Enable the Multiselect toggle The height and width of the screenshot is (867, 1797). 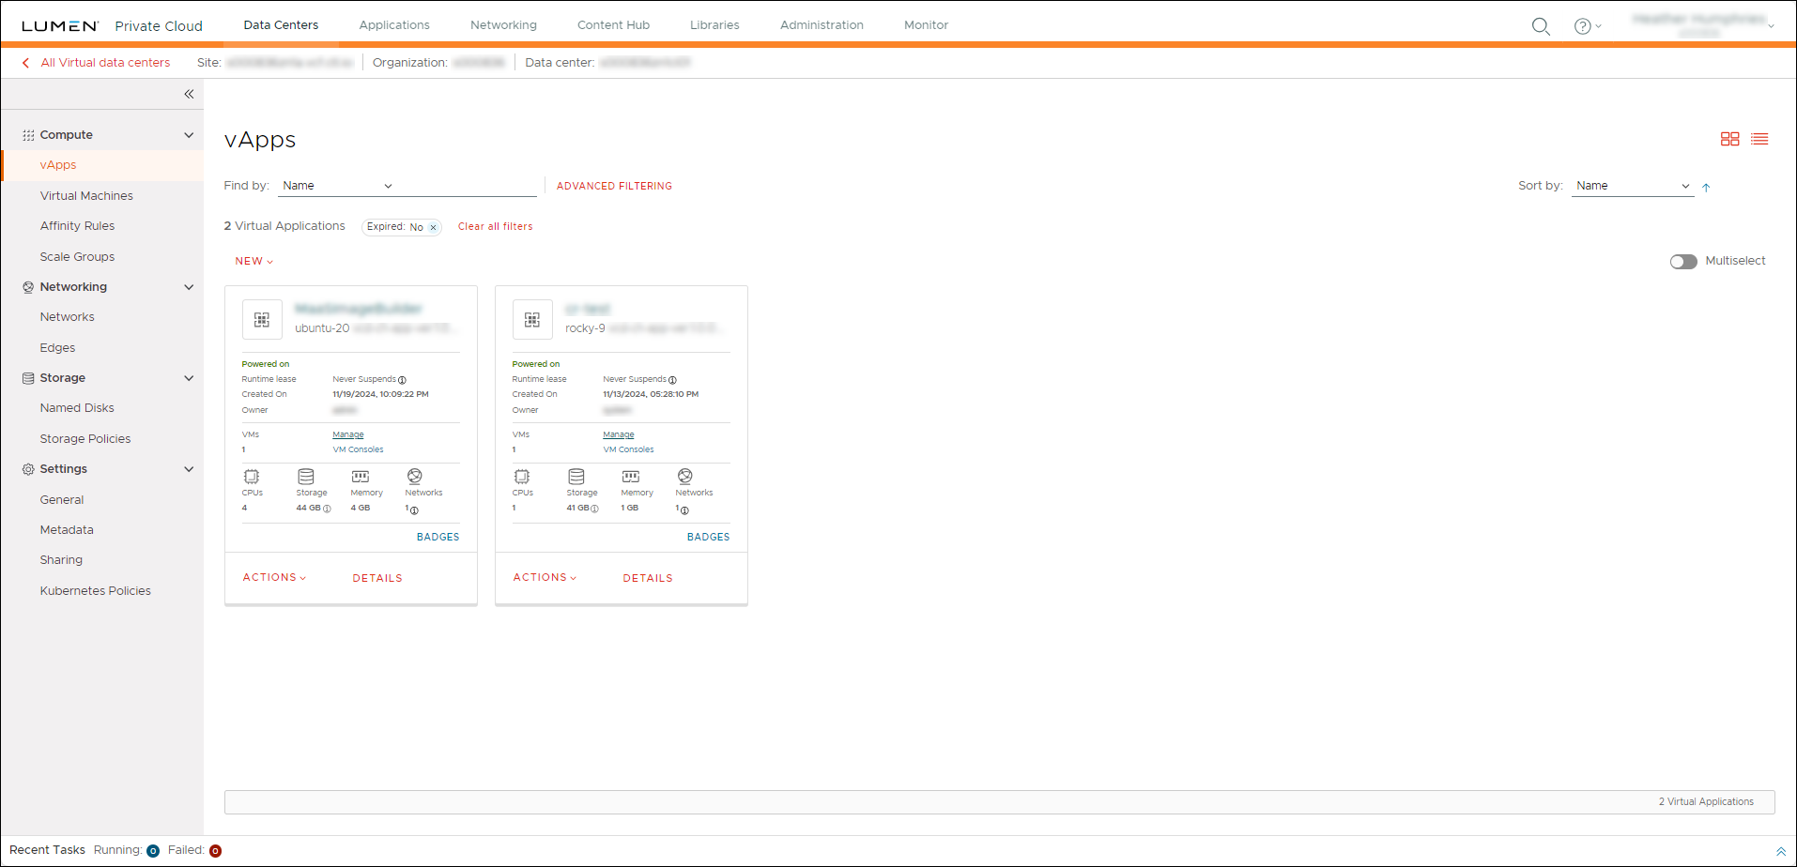coord(1682,261)
